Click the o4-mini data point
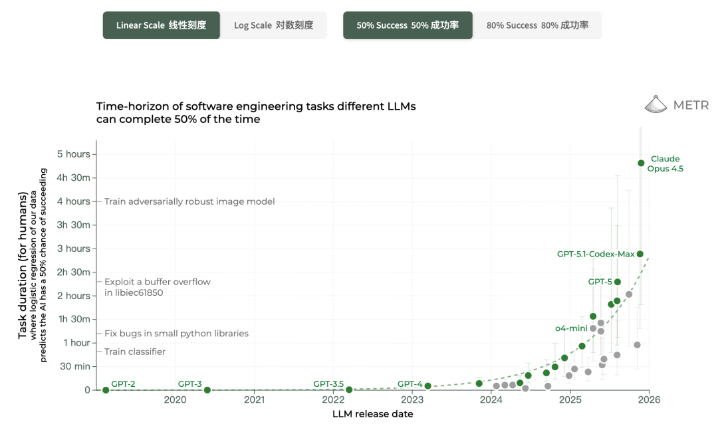Screen dimensions: 718x430 coord(593,328)
